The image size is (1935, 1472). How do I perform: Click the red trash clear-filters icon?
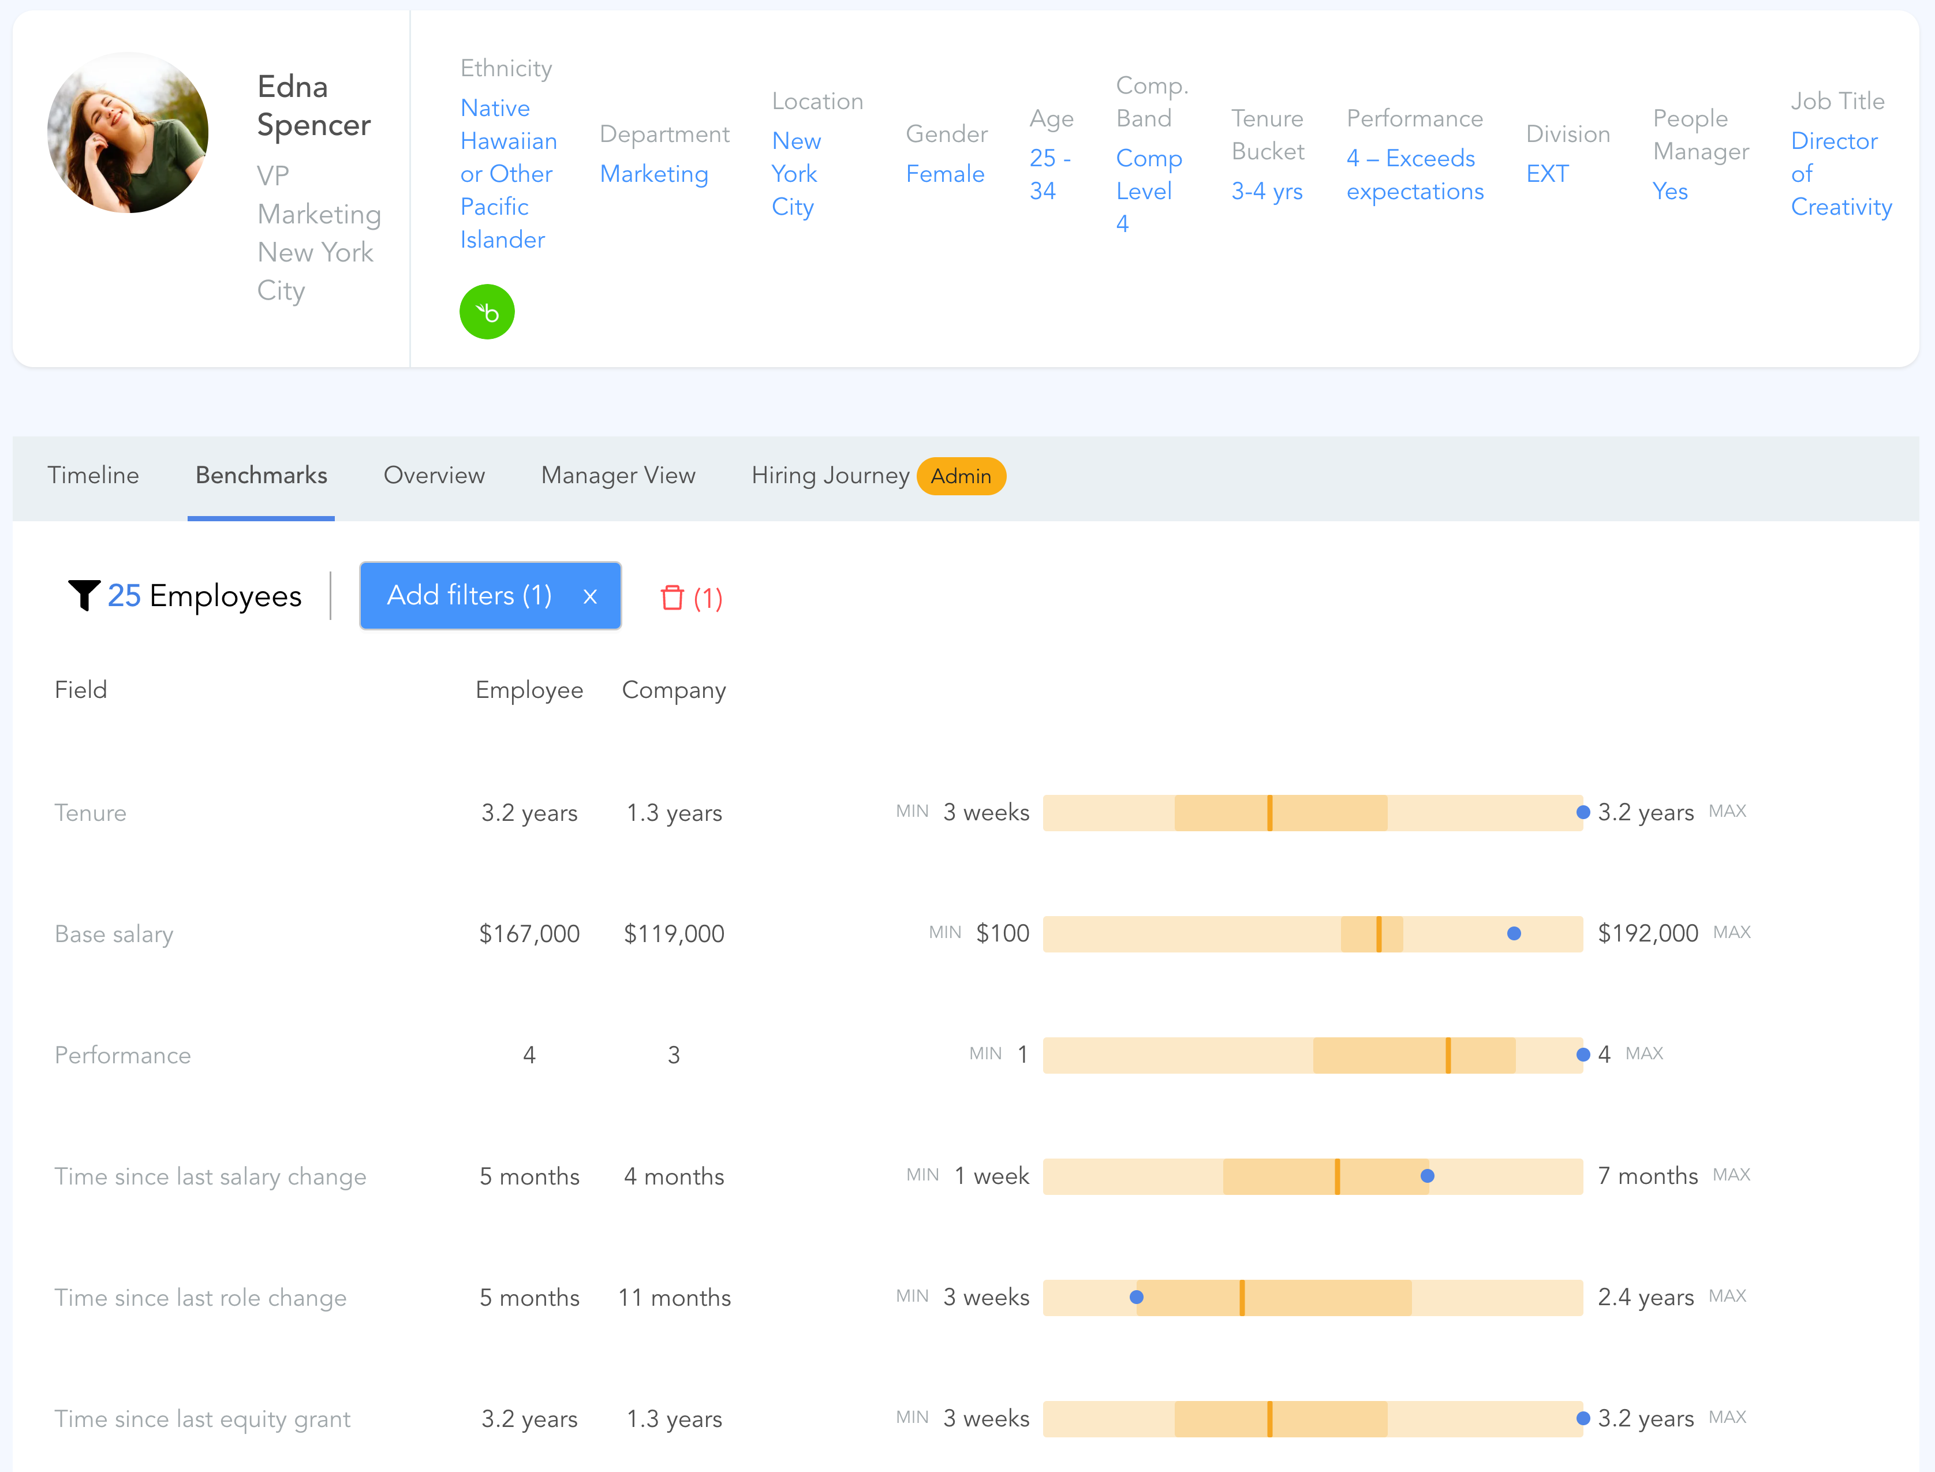[x=672, y=597]
